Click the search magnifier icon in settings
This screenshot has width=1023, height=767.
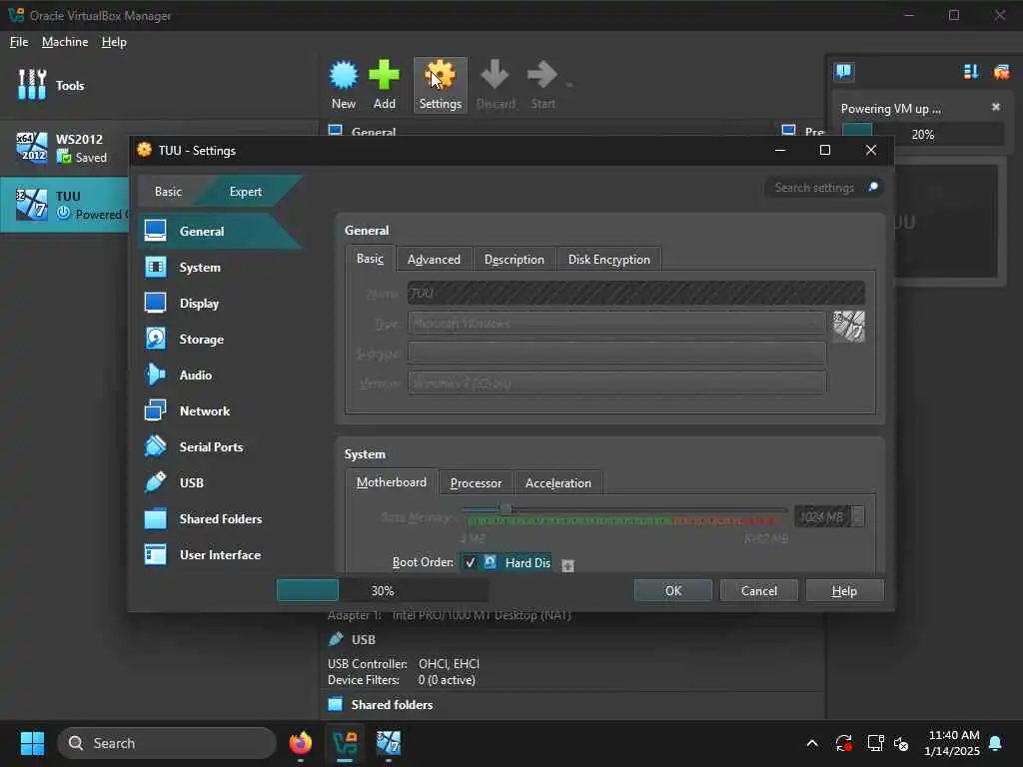[872, 188]
